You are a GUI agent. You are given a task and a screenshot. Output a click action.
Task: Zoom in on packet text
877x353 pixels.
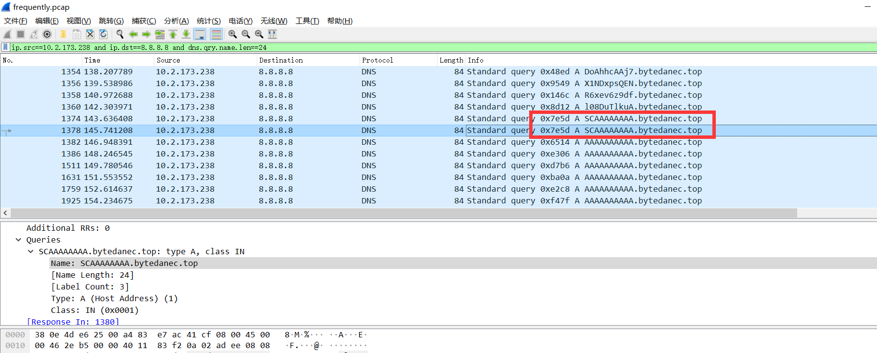click(233, 34)
